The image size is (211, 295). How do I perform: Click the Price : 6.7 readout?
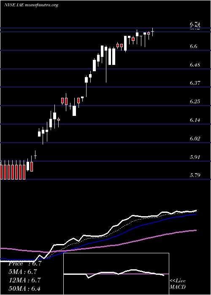(x=25, y=263)
